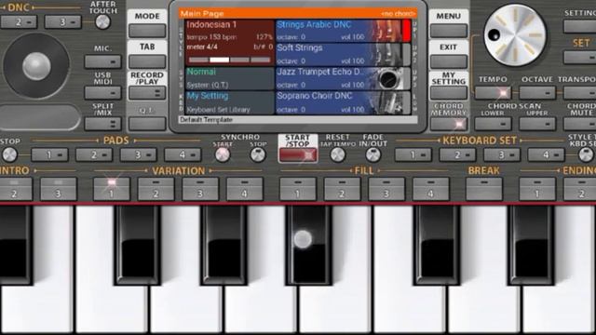Tap the pads STOP round button
596x335 pixels.
(x=9, y=154)
